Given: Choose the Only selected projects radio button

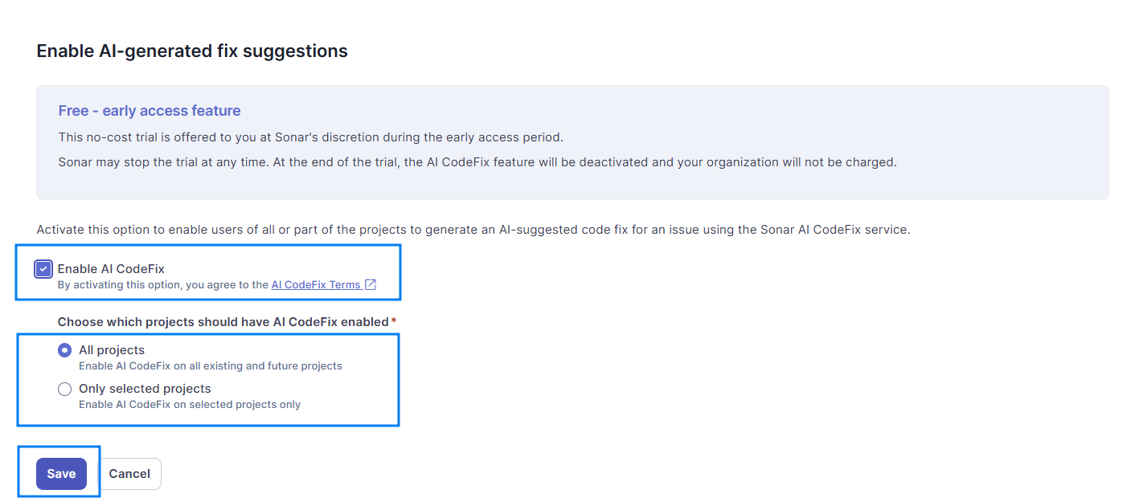Looking at the screenshot, I should tap(65, 389).
